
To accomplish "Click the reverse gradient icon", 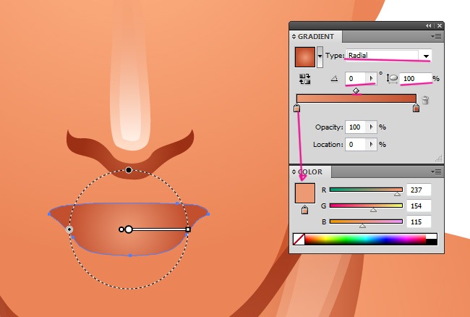I will pos(305,79).
